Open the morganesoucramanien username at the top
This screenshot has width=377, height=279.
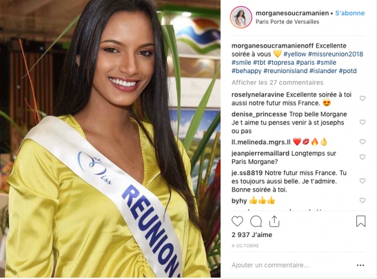click(292, 13)
